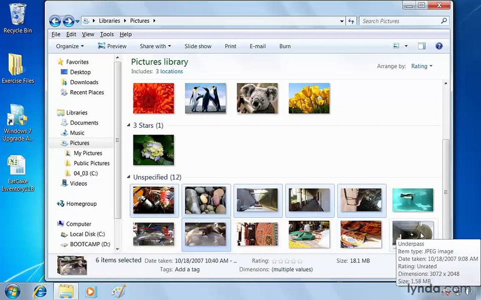481x300 pixels.
Task: Open the View menu
Action: coord(88,34)
